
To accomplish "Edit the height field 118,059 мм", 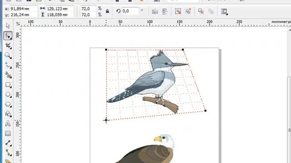I will 60,14.
